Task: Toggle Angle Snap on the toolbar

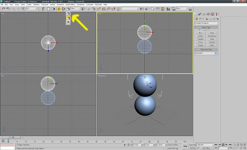Action: click(x=103, y=9)
